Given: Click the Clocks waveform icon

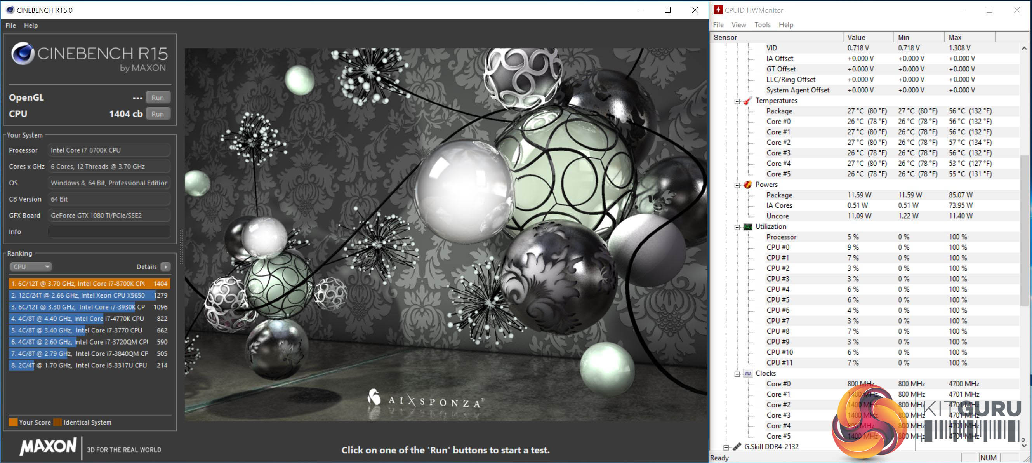Looking at the screenshot, I should point(747,374).
